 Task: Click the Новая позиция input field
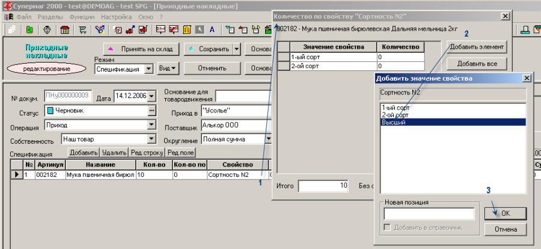click(429, 214)
